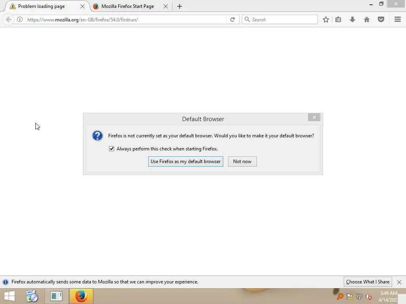This screenshot has height=304, width=406.
Task: Click the muted speaker tray icon
Action: click(x=369, y=296)
